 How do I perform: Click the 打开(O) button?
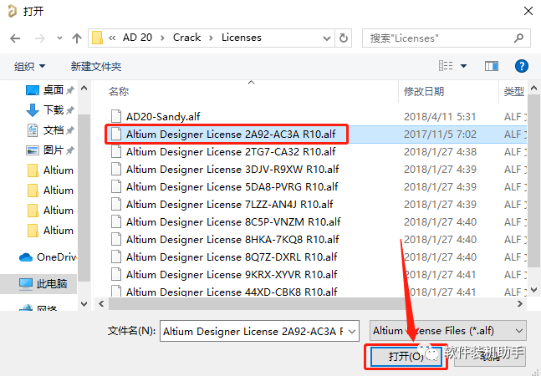click(x=406, y=356)
